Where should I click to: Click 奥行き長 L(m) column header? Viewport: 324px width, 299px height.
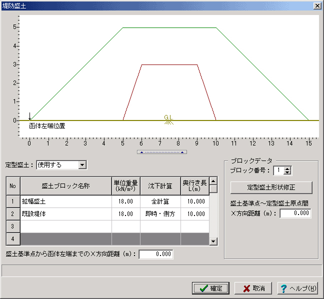point(195,186)
